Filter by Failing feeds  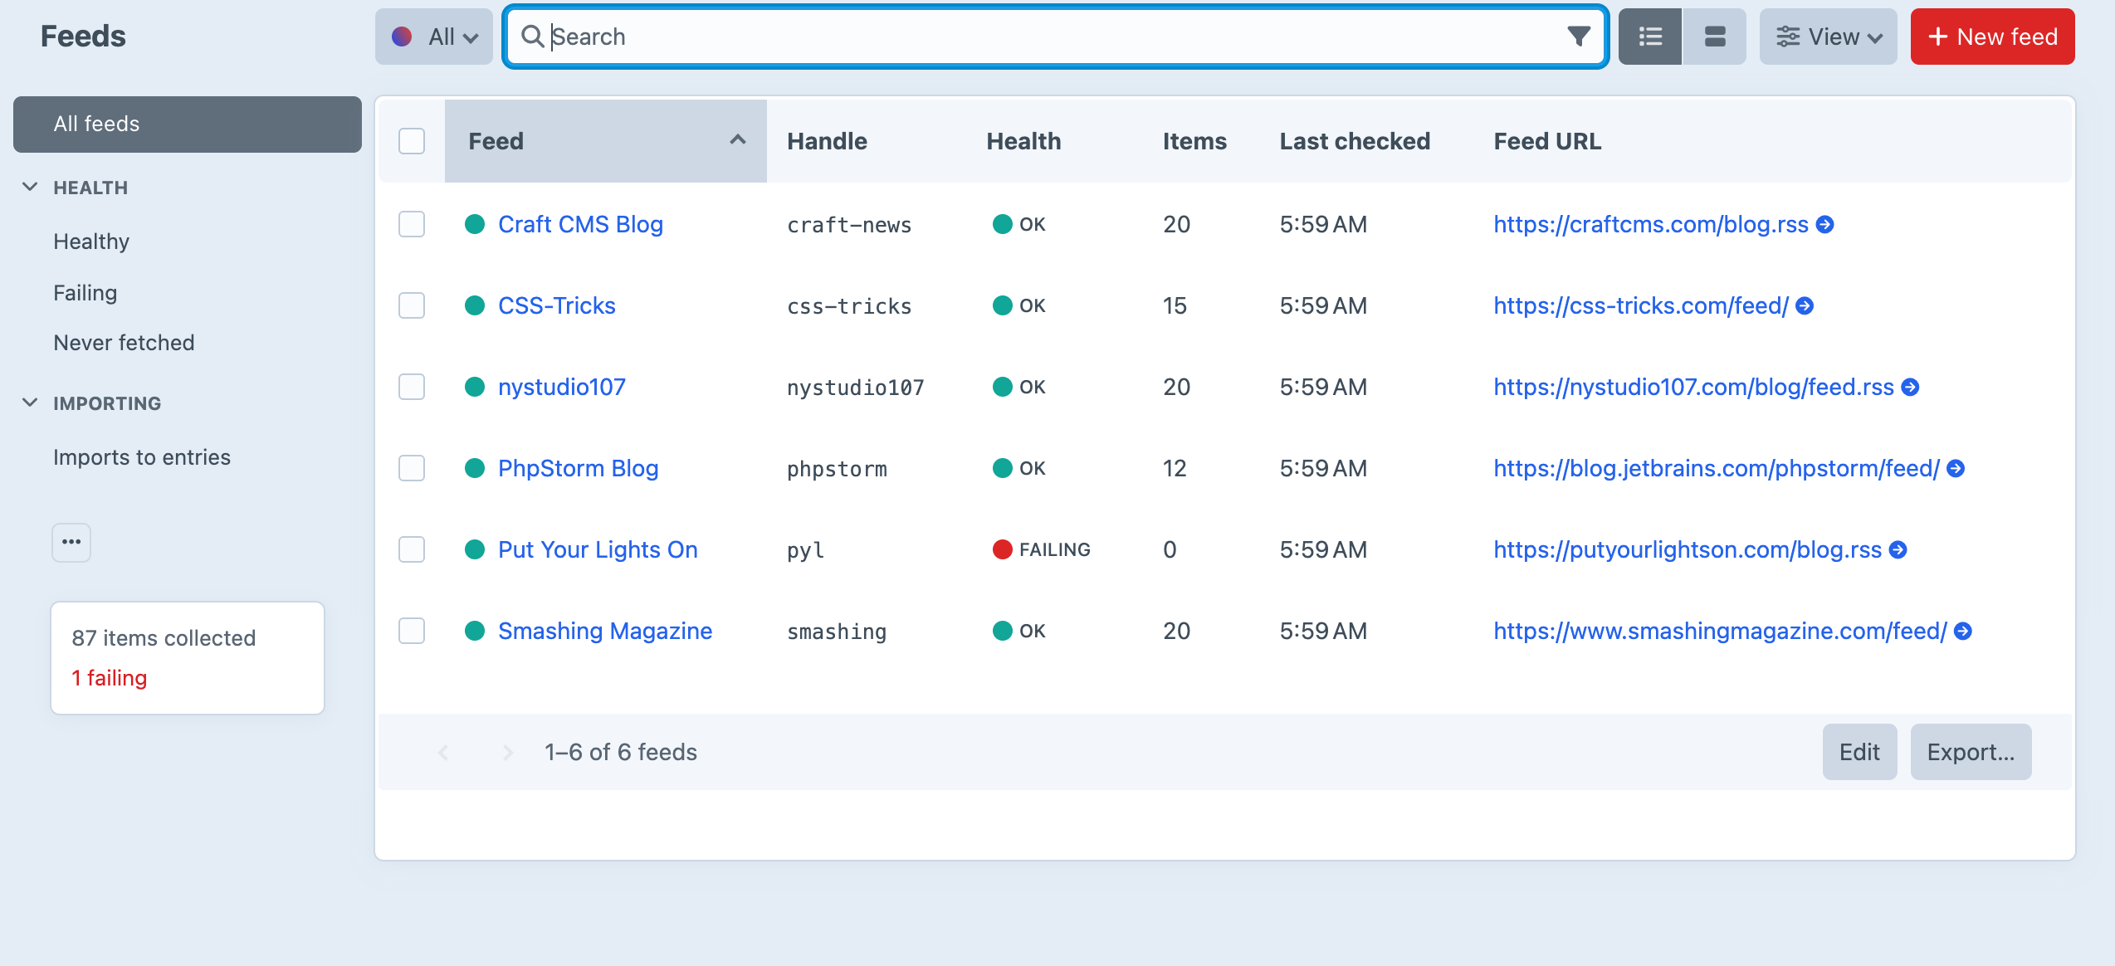click(85, 293)
